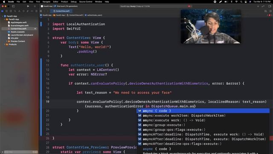Open related items grid menu
The width and height of the screenshot is (273, 154).
[41, 11]
